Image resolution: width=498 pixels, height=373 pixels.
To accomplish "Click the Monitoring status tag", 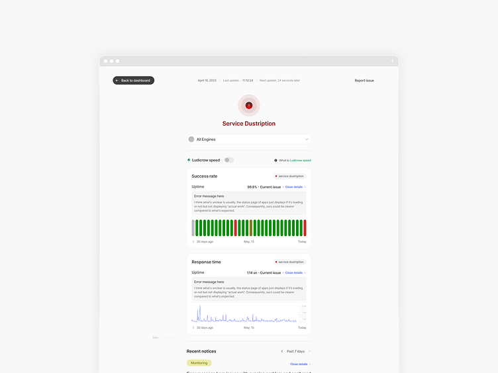I will (199, 363).
